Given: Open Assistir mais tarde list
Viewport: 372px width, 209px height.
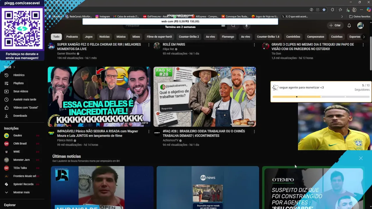Looking at the screenshot, I should (25, 100).
